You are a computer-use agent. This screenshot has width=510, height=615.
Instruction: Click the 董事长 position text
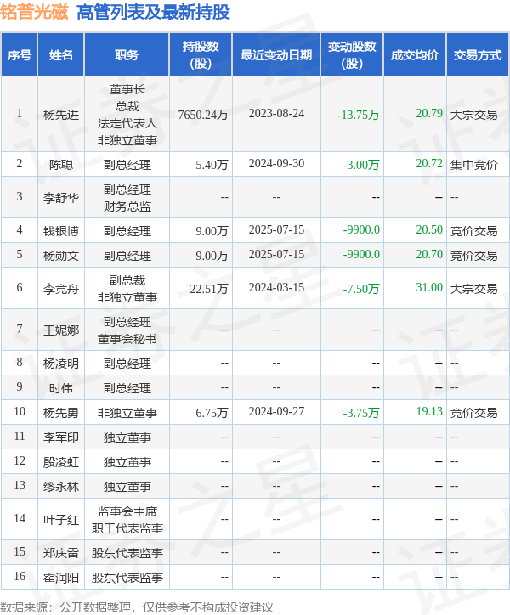(127, 89)
